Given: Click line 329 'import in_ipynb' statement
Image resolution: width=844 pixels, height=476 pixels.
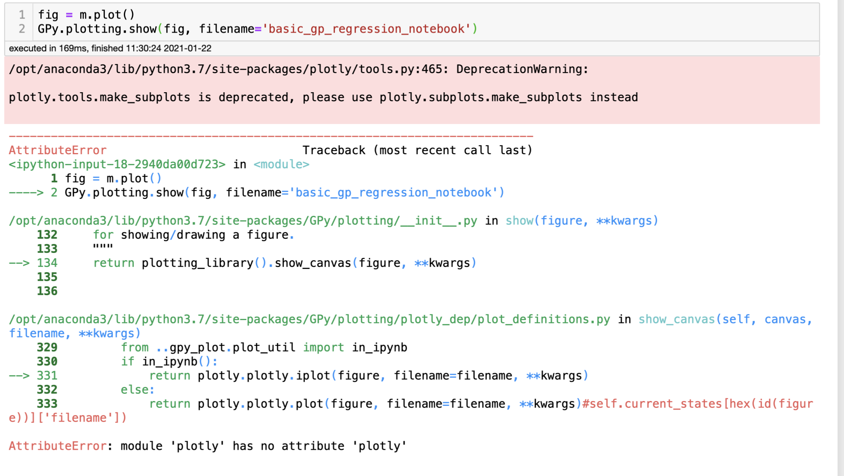Looking at the screenshot, I should tap(222, 348).
